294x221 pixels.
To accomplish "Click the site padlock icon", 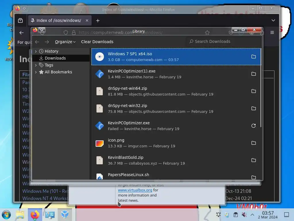I will coord(74,33).
